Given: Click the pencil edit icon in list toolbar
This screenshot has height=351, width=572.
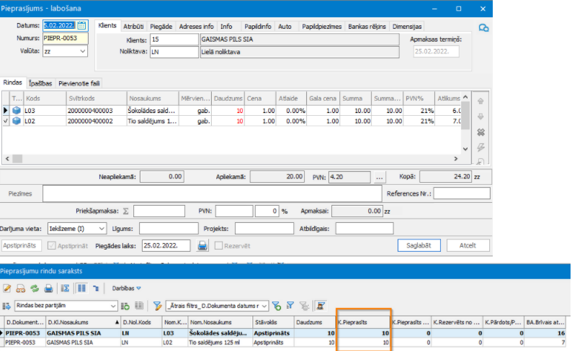Looking at the screenshot, I should pyautogui.click(x=7, y=288).
